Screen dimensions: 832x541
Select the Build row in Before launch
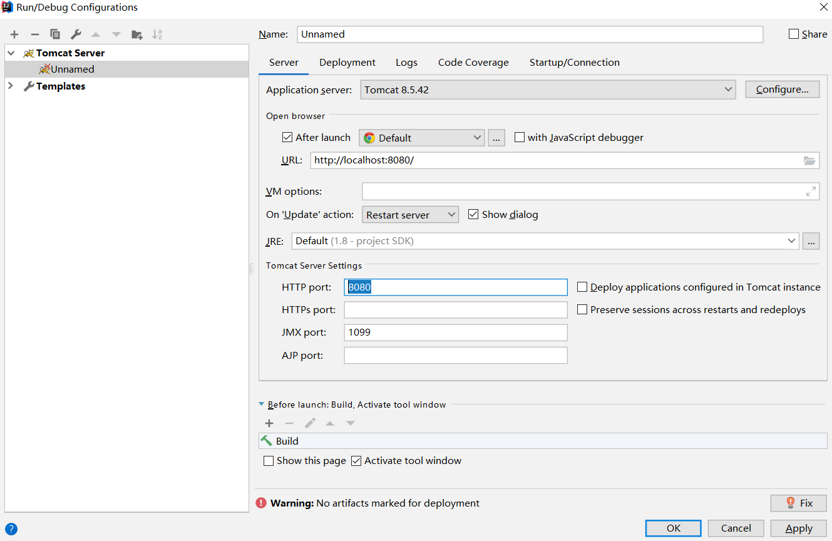point(543,441)
